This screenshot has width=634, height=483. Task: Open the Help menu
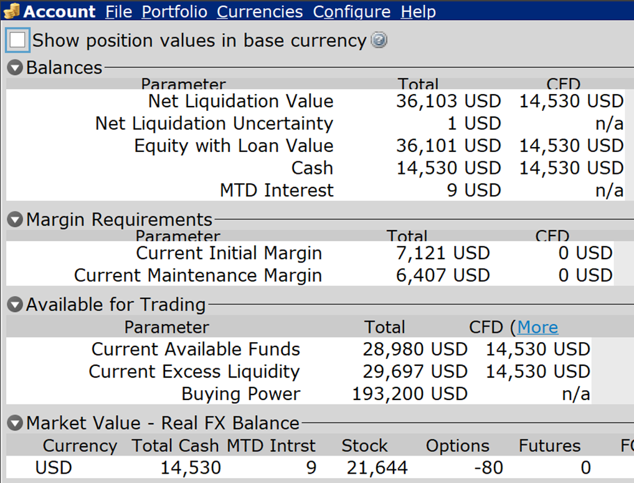(418, 12)
